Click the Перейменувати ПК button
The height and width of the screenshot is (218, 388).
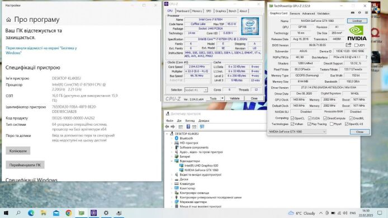(x=25, y=165)
